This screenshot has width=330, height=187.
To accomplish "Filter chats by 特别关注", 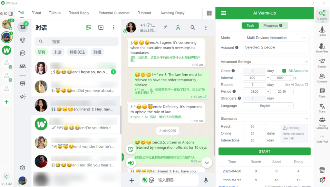I will 77,52.
